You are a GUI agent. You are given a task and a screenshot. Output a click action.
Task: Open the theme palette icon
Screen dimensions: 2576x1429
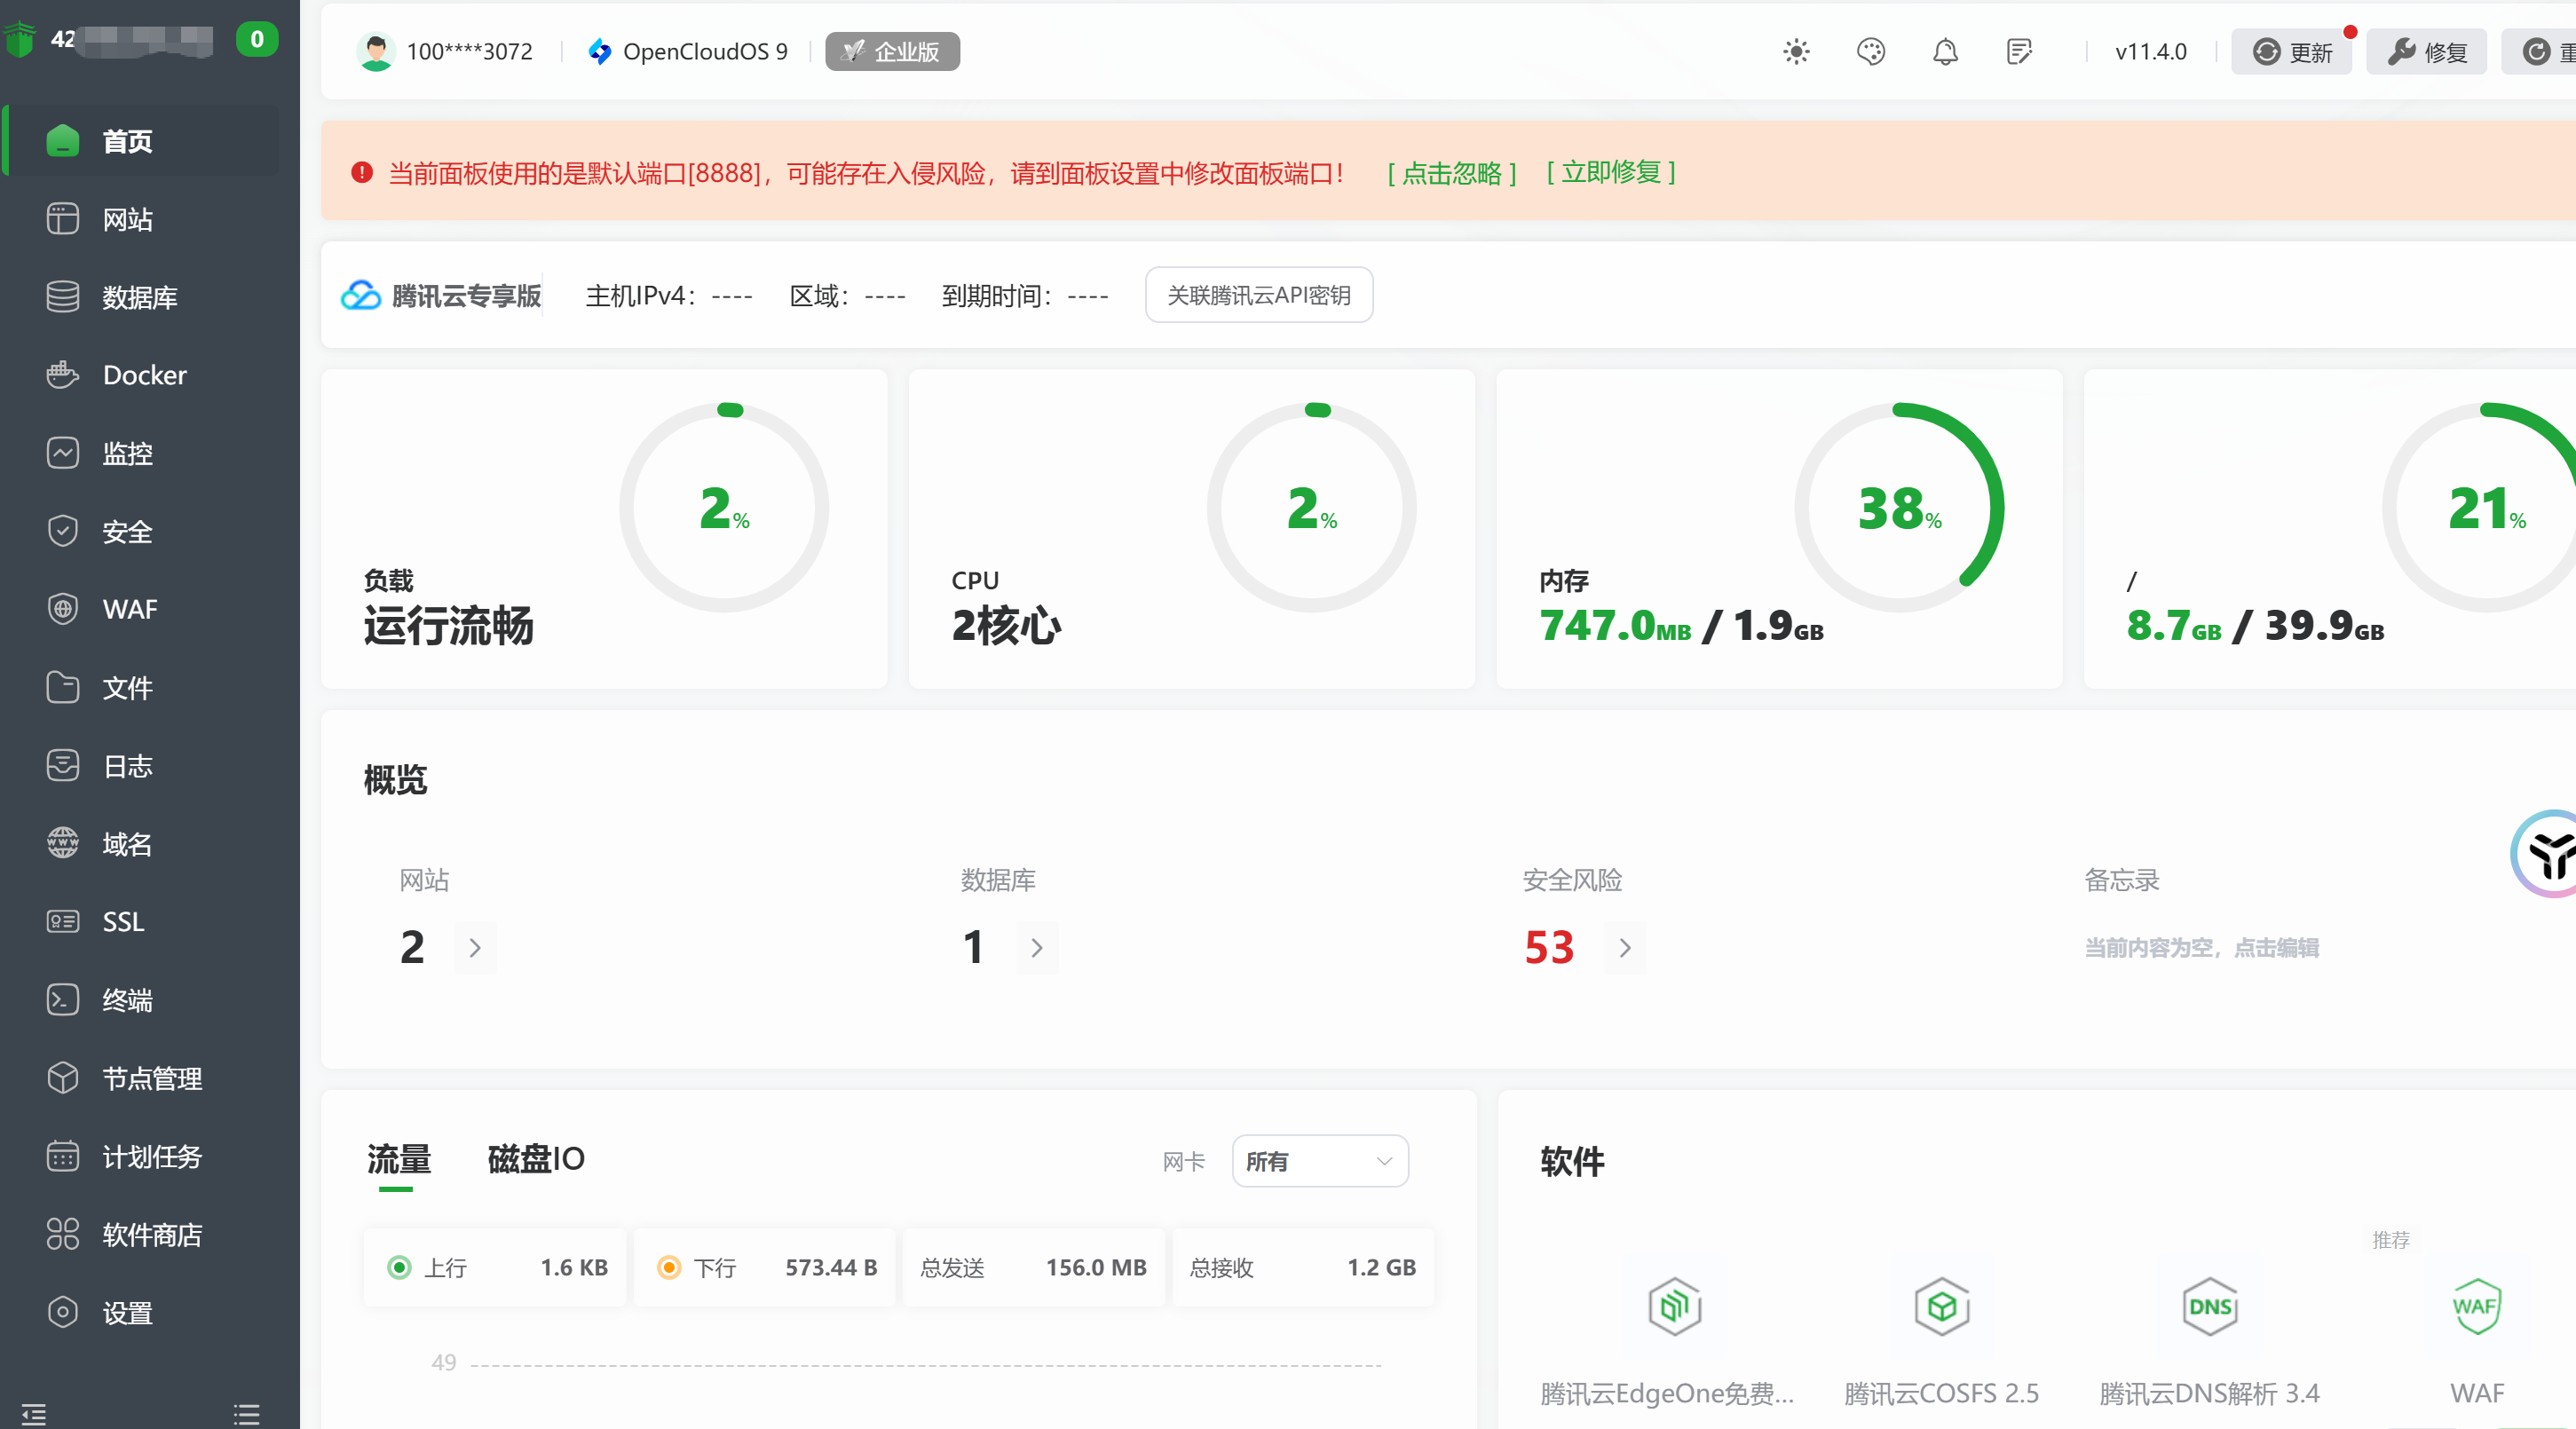click(x=1870, y=52)
